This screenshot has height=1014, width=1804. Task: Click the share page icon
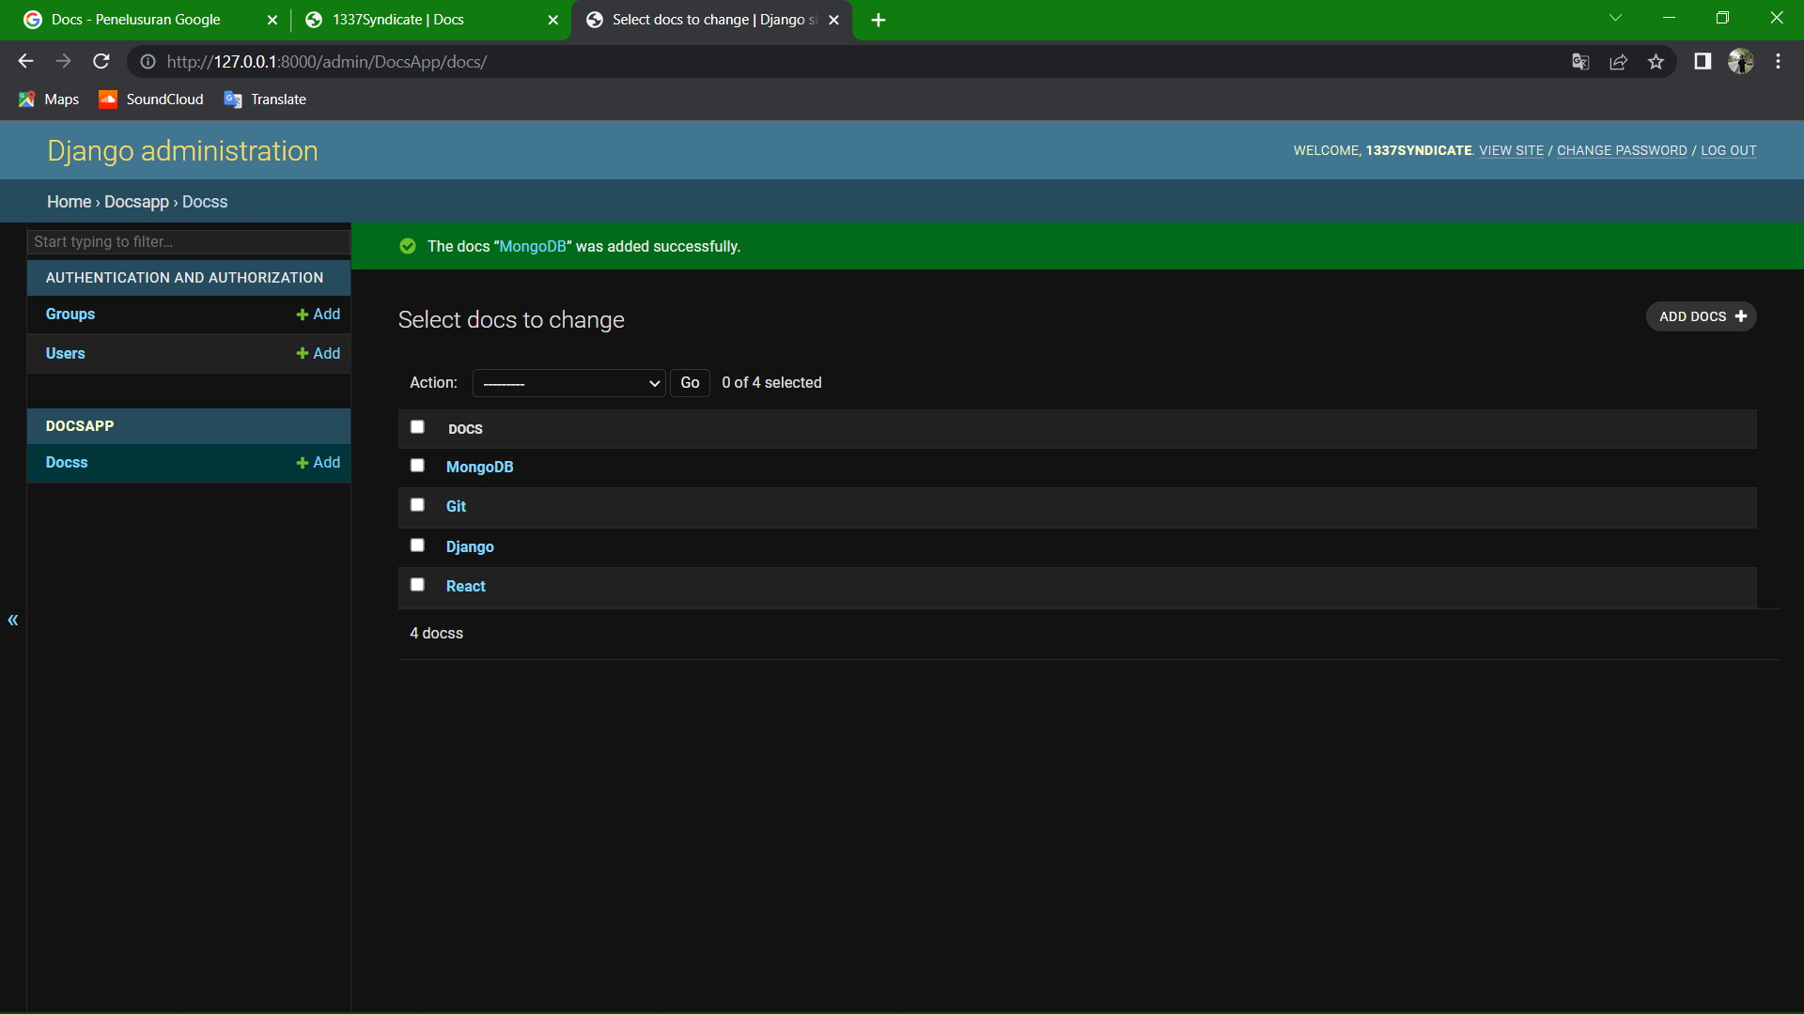click(x=1618, y=62)
